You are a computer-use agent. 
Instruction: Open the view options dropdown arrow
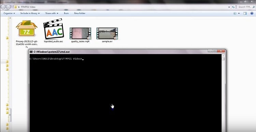239,13
